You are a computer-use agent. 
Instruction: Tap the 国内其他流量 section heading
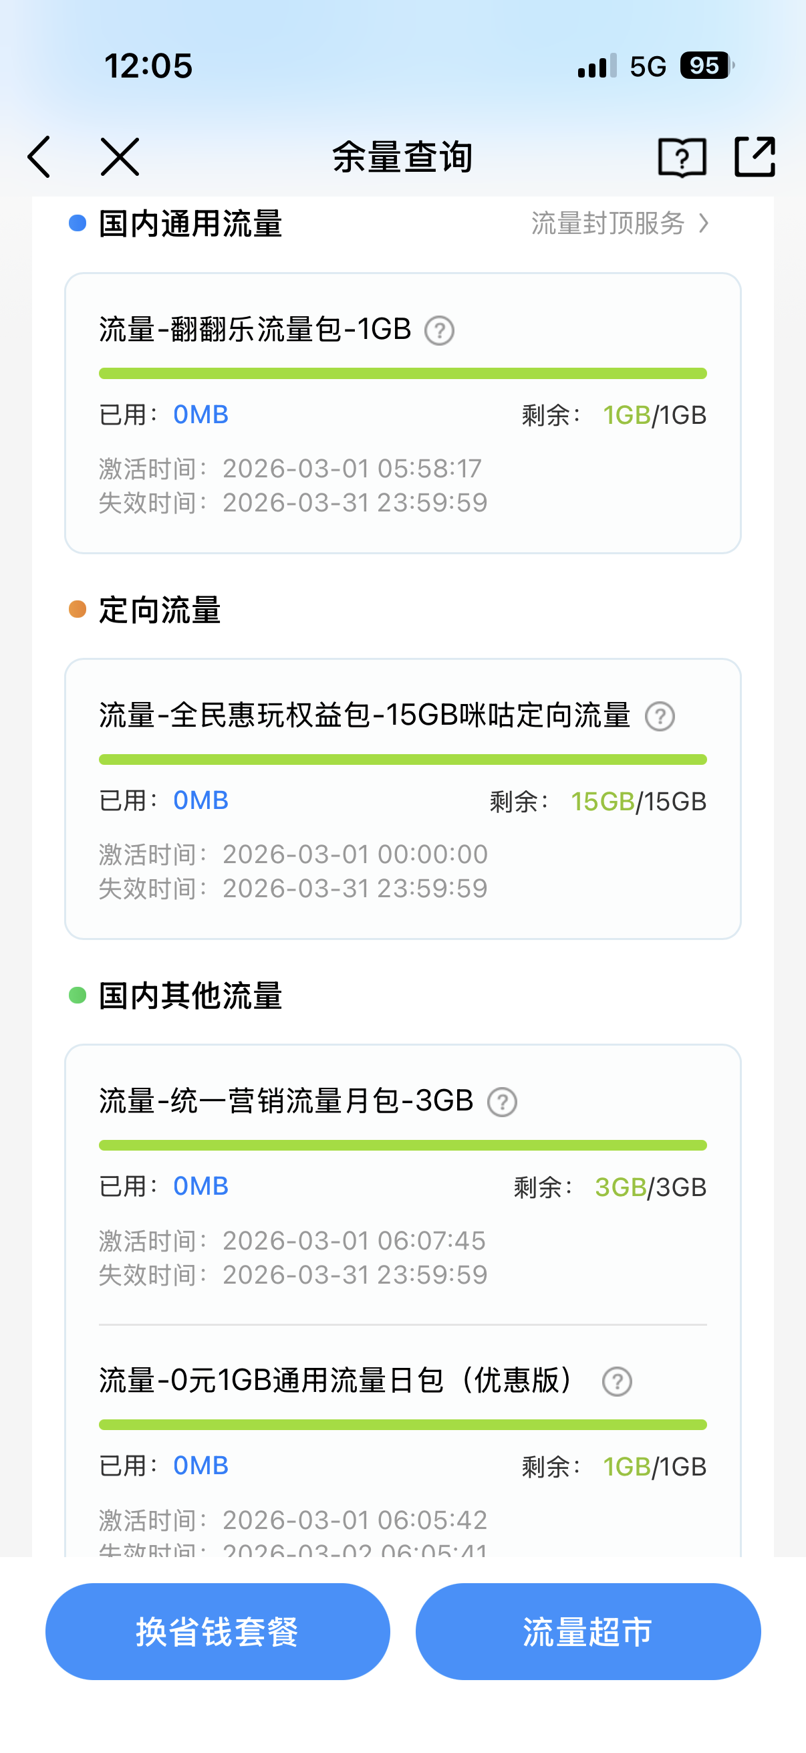coord(190,996)
